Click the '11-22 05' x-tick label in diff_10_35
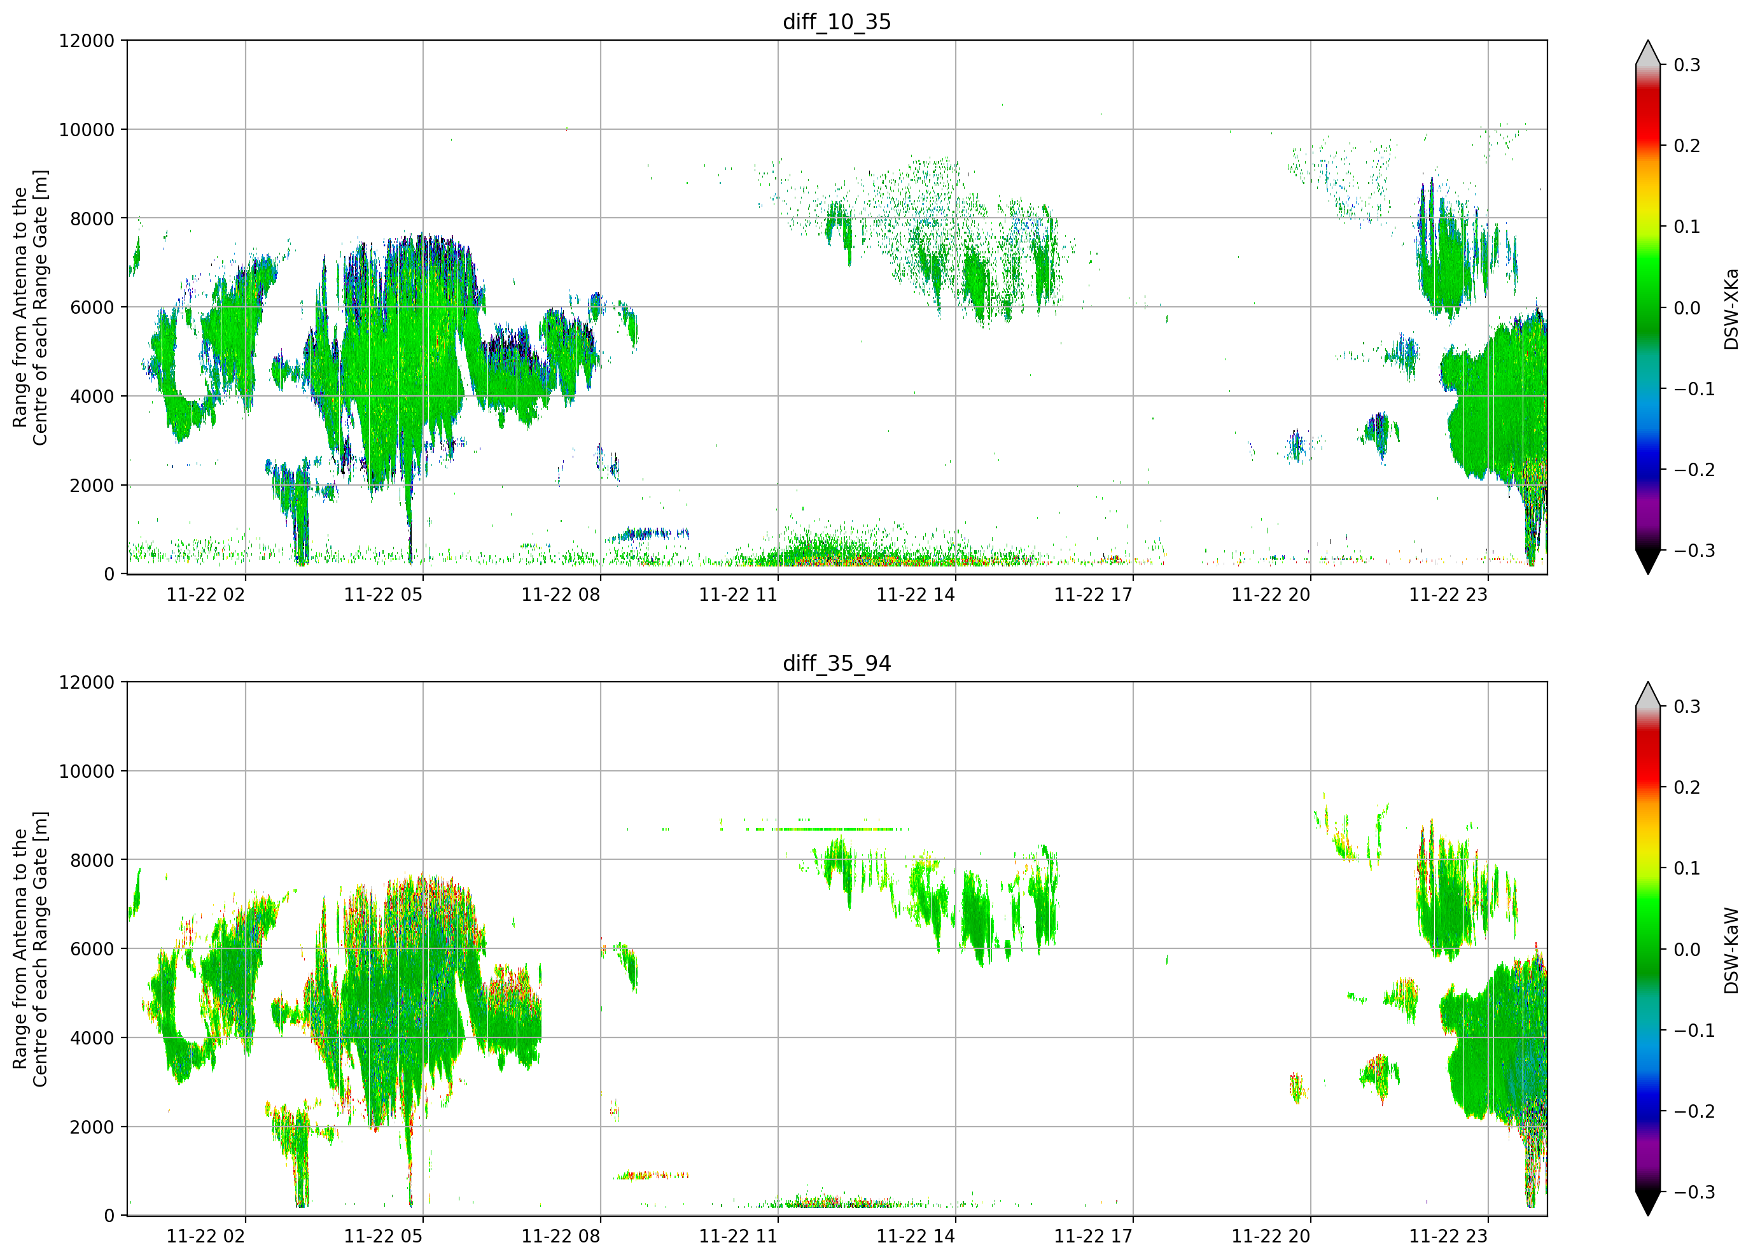Image resolution: width=1753 pixels, height=1259 pixels. [384, 594]
